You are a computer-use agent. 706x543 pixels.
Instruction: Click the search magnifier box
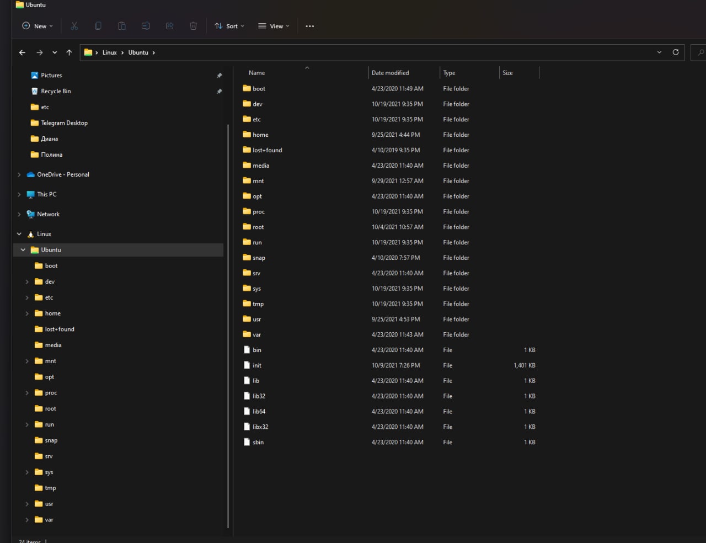coord(699,52)
